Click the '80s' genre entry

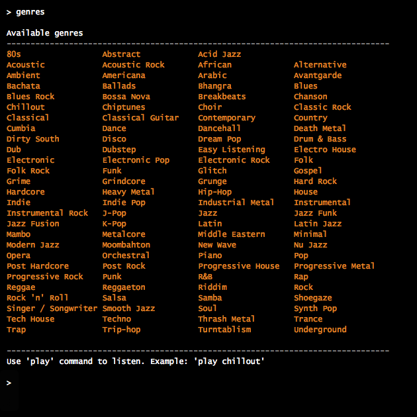13,54
